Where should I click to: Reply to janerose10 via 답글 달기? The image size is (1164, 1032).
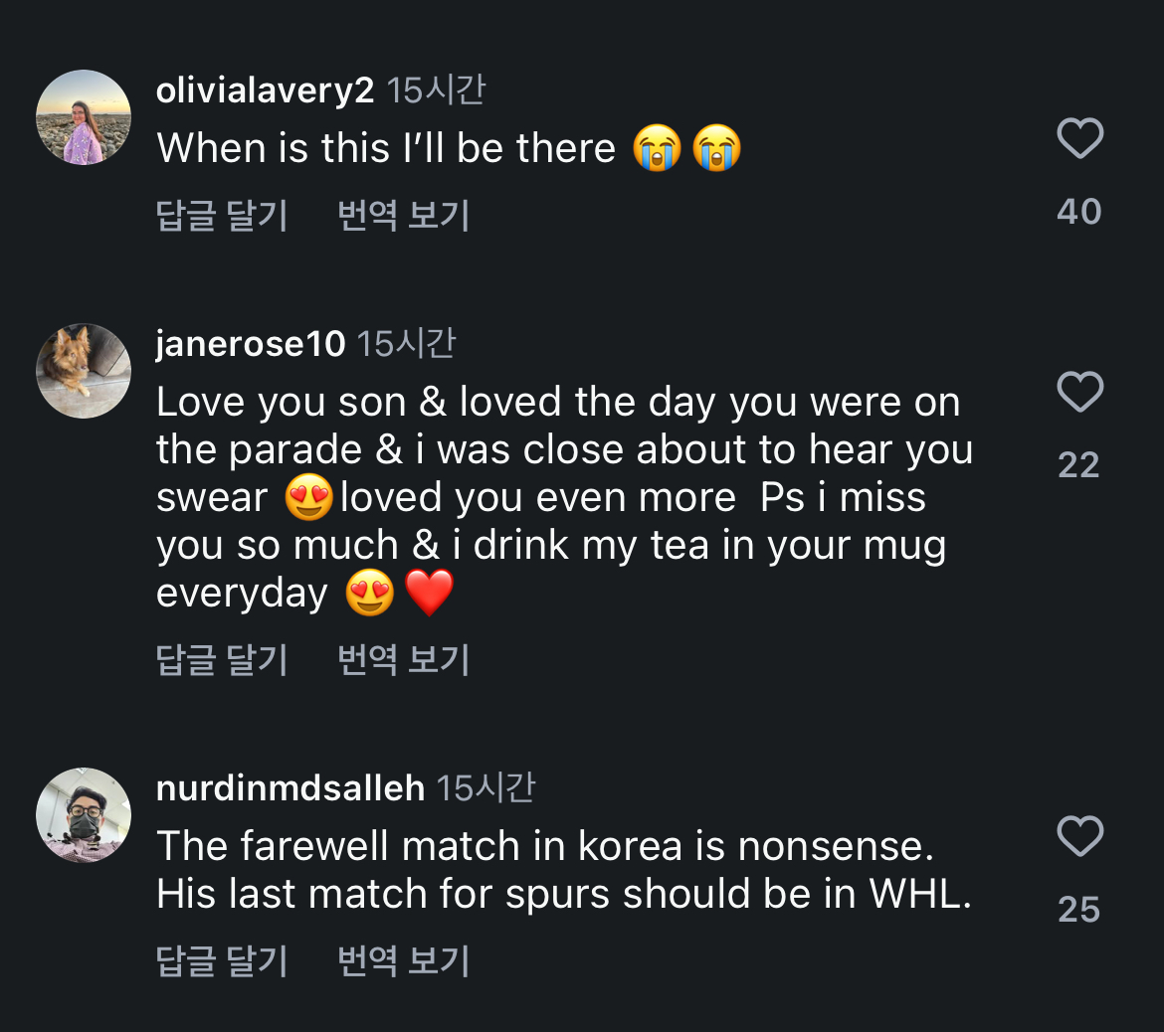click(x=222, y=659)
